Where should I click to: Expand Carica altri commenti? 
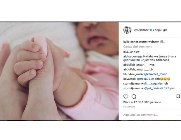[x=138, y=47]
